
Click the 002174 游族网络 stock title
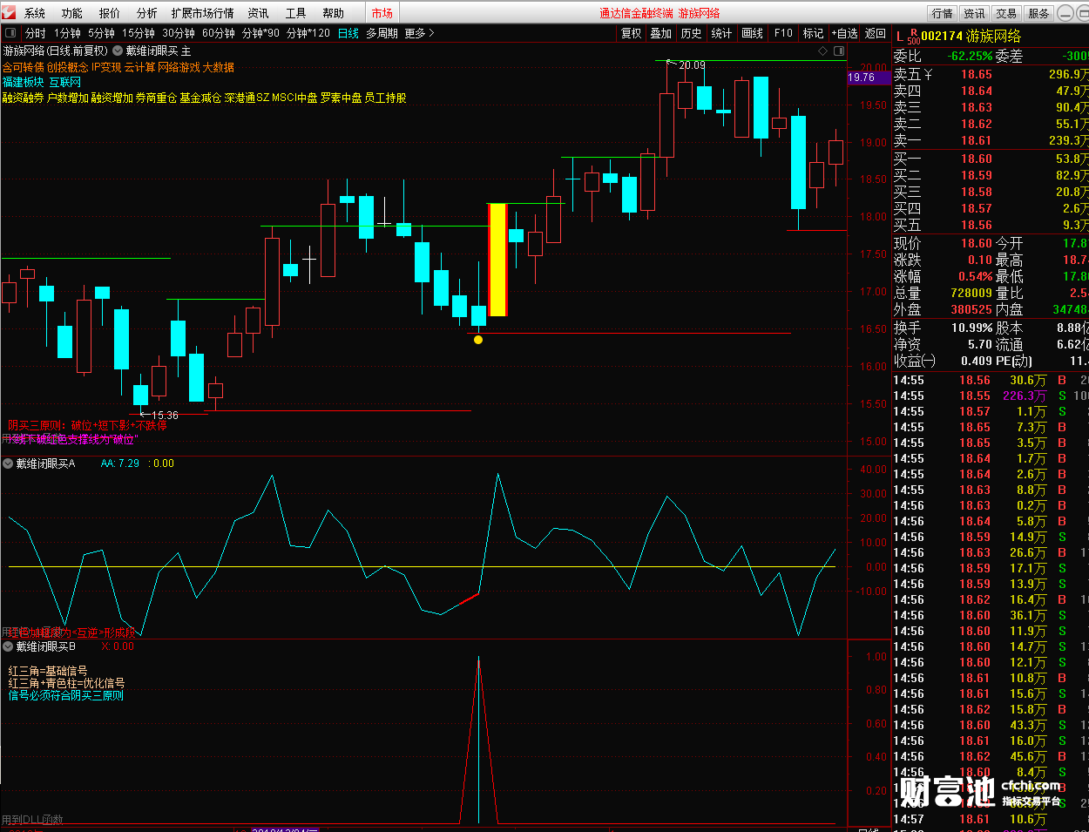click(971, 36)
